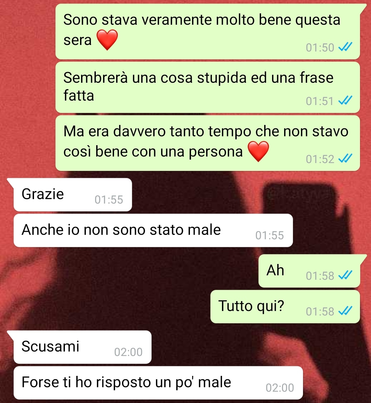Image resolution: width=371 pixels, height=403 pixels.
Task: Click the read checkmarks on the 'Ah' message
Action: pos(345,276)
